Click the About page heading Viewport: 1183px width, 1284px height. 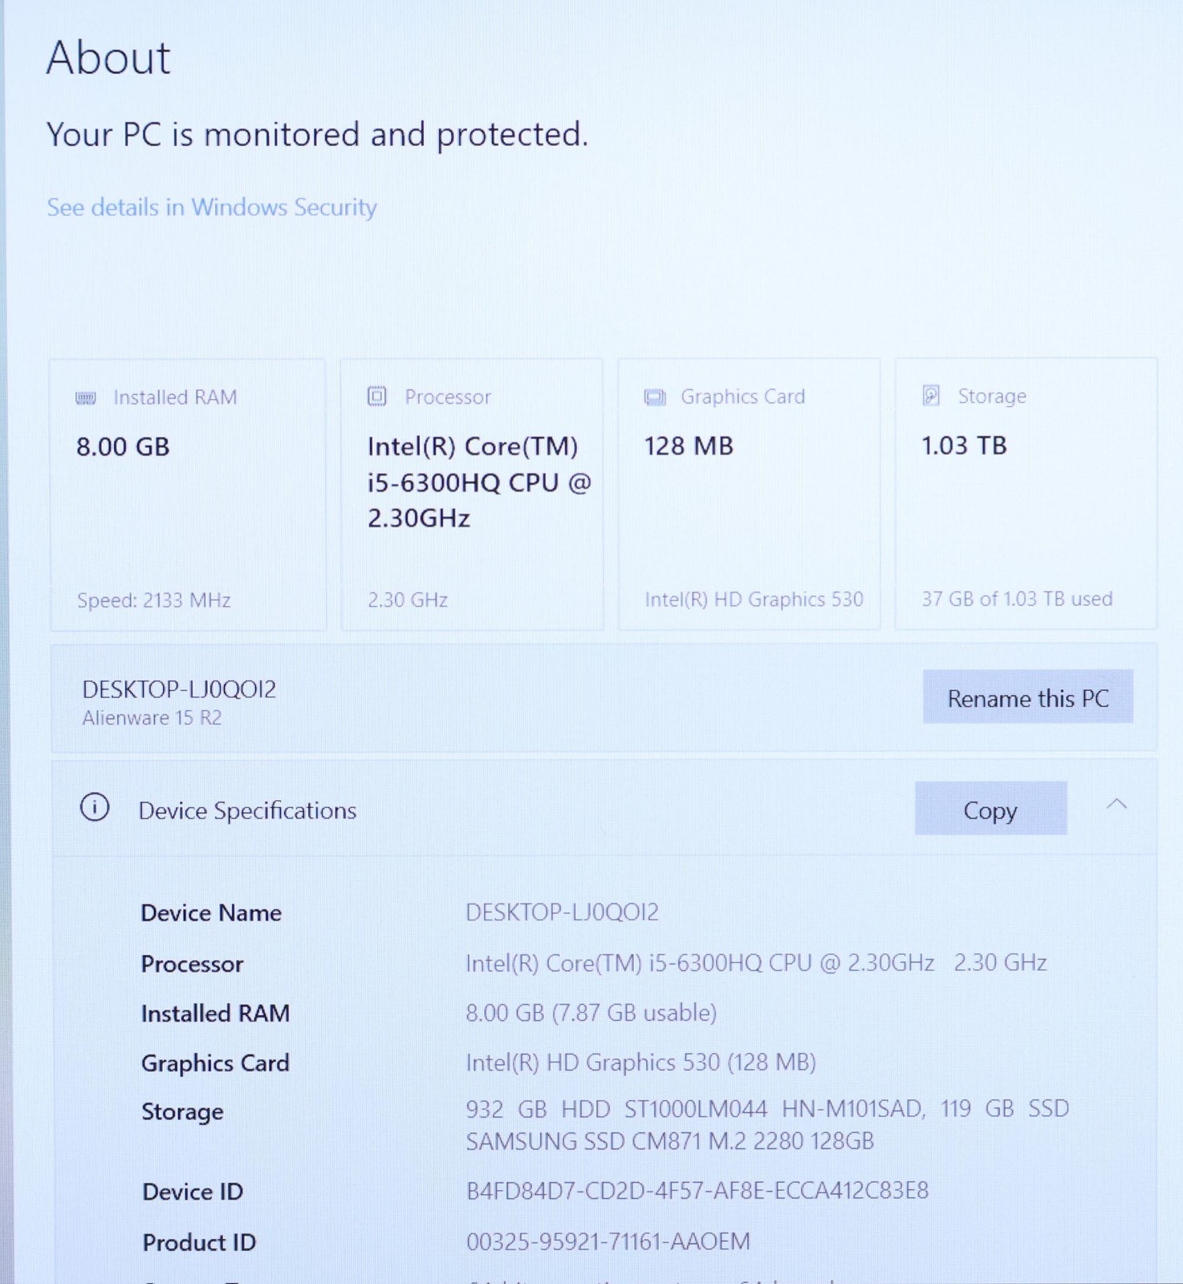point(108,58)
